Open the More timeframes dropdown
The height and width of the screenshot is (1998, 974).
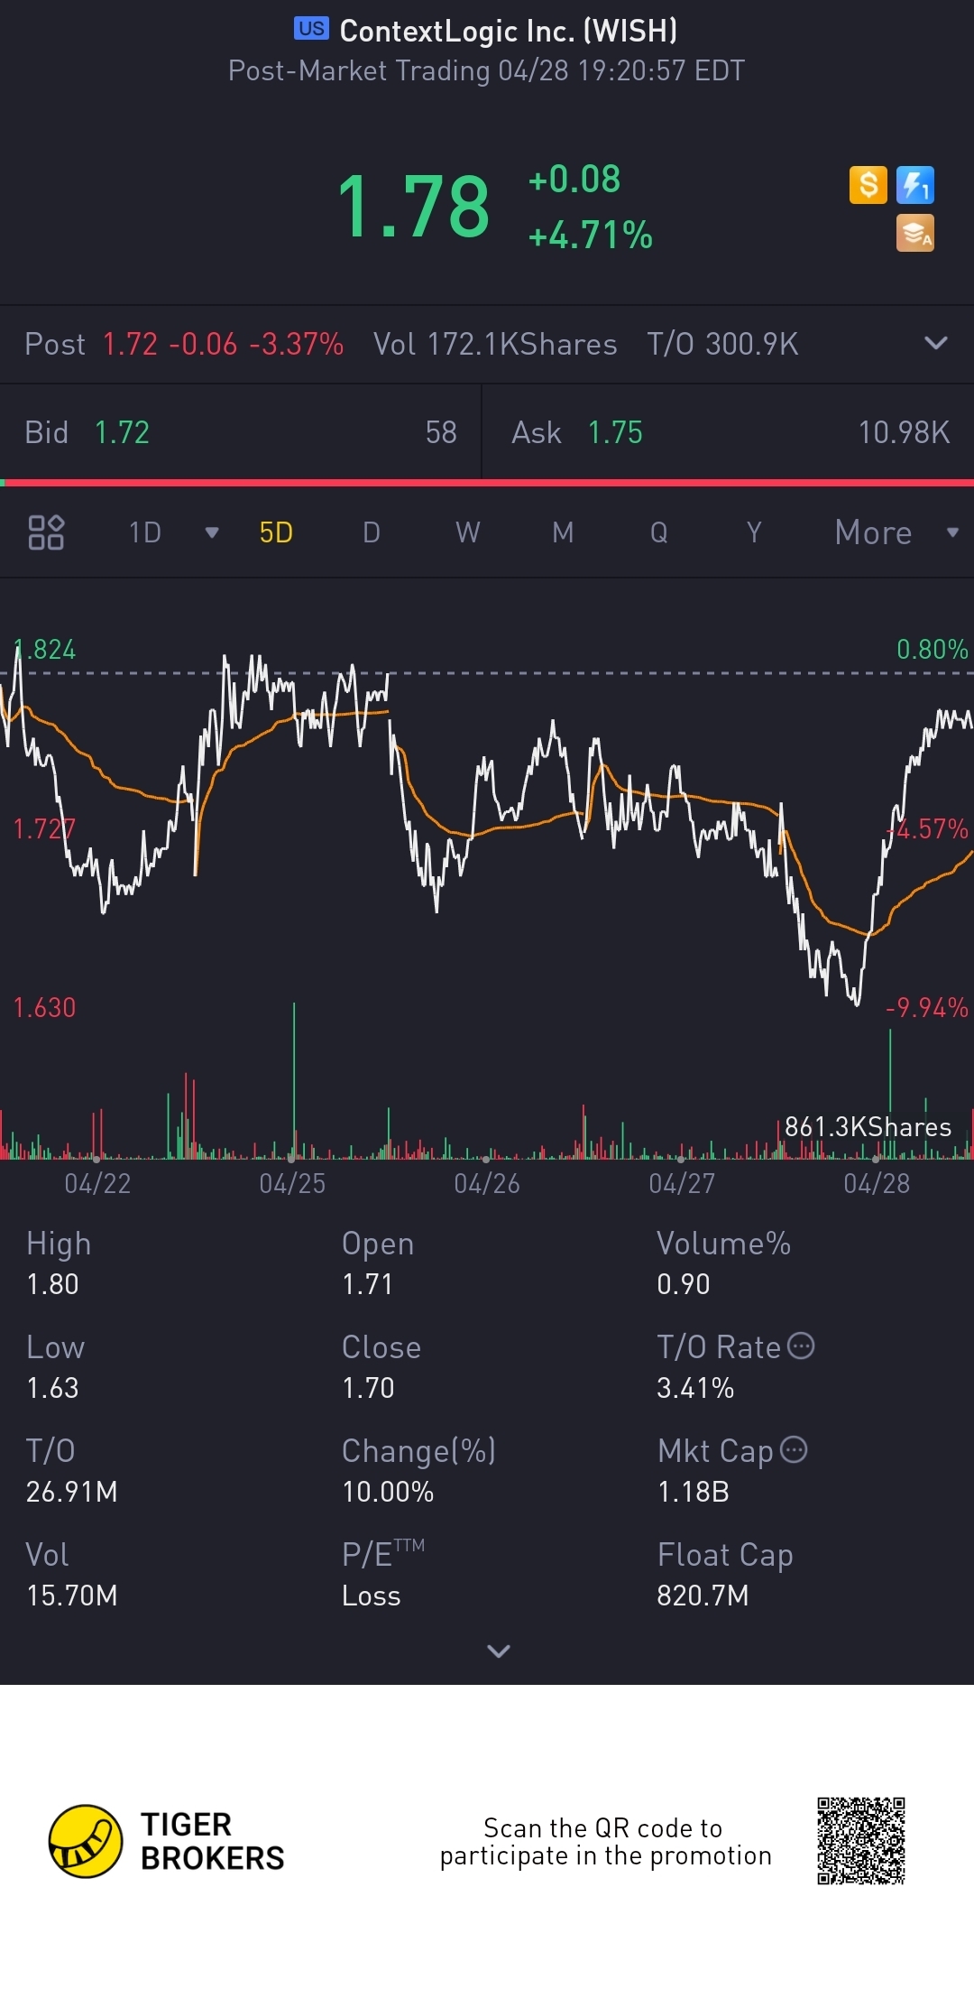[896, 532]
